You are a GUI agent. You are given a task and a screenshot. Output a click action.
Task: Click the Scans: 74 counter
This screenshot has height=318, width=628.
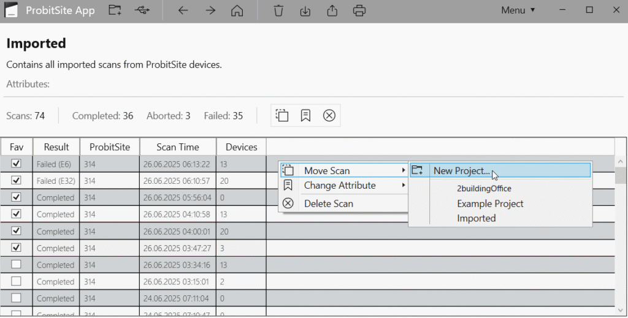point(26,116)
